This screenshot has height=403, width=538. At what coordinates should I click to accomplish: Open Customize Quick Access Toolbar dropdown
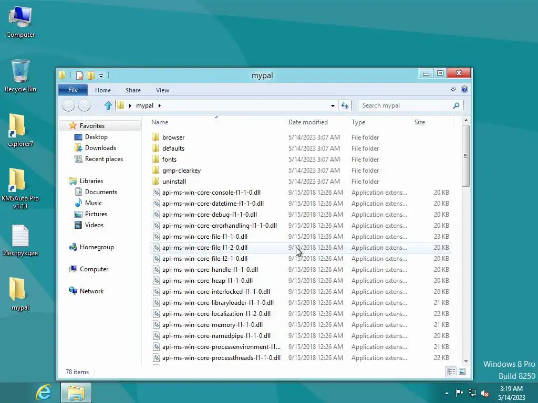tap(101, 76)
